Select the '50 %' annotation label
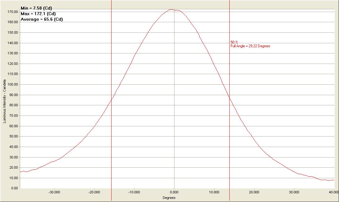The width and height of the screenshot is (339, 202). point(234,42)
